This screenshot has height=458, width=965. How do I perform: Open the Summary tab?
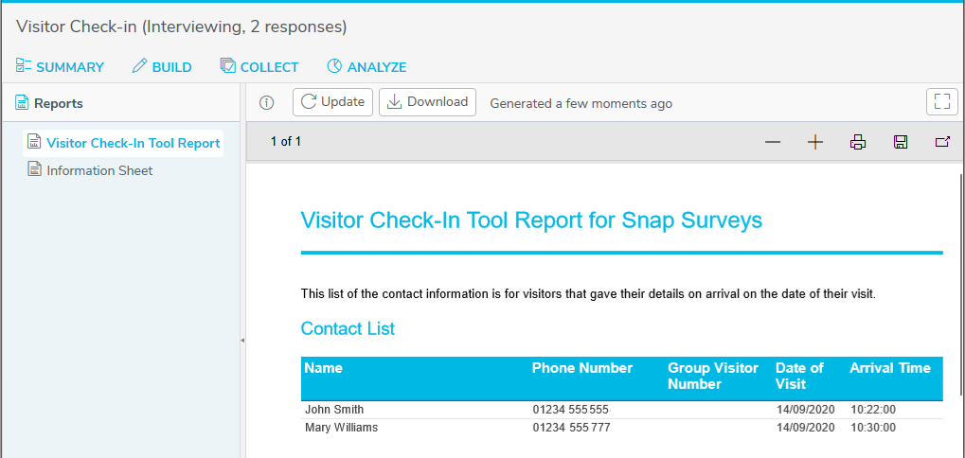(60, 67)
